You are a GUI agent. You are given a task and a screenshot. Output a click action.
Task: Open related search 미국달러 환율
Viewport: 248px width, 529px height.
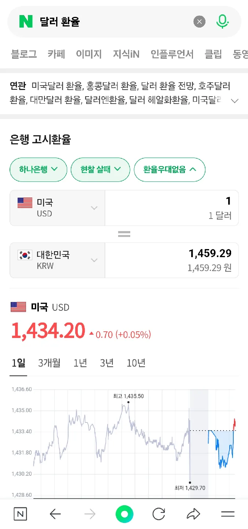[x=58, y=86]
